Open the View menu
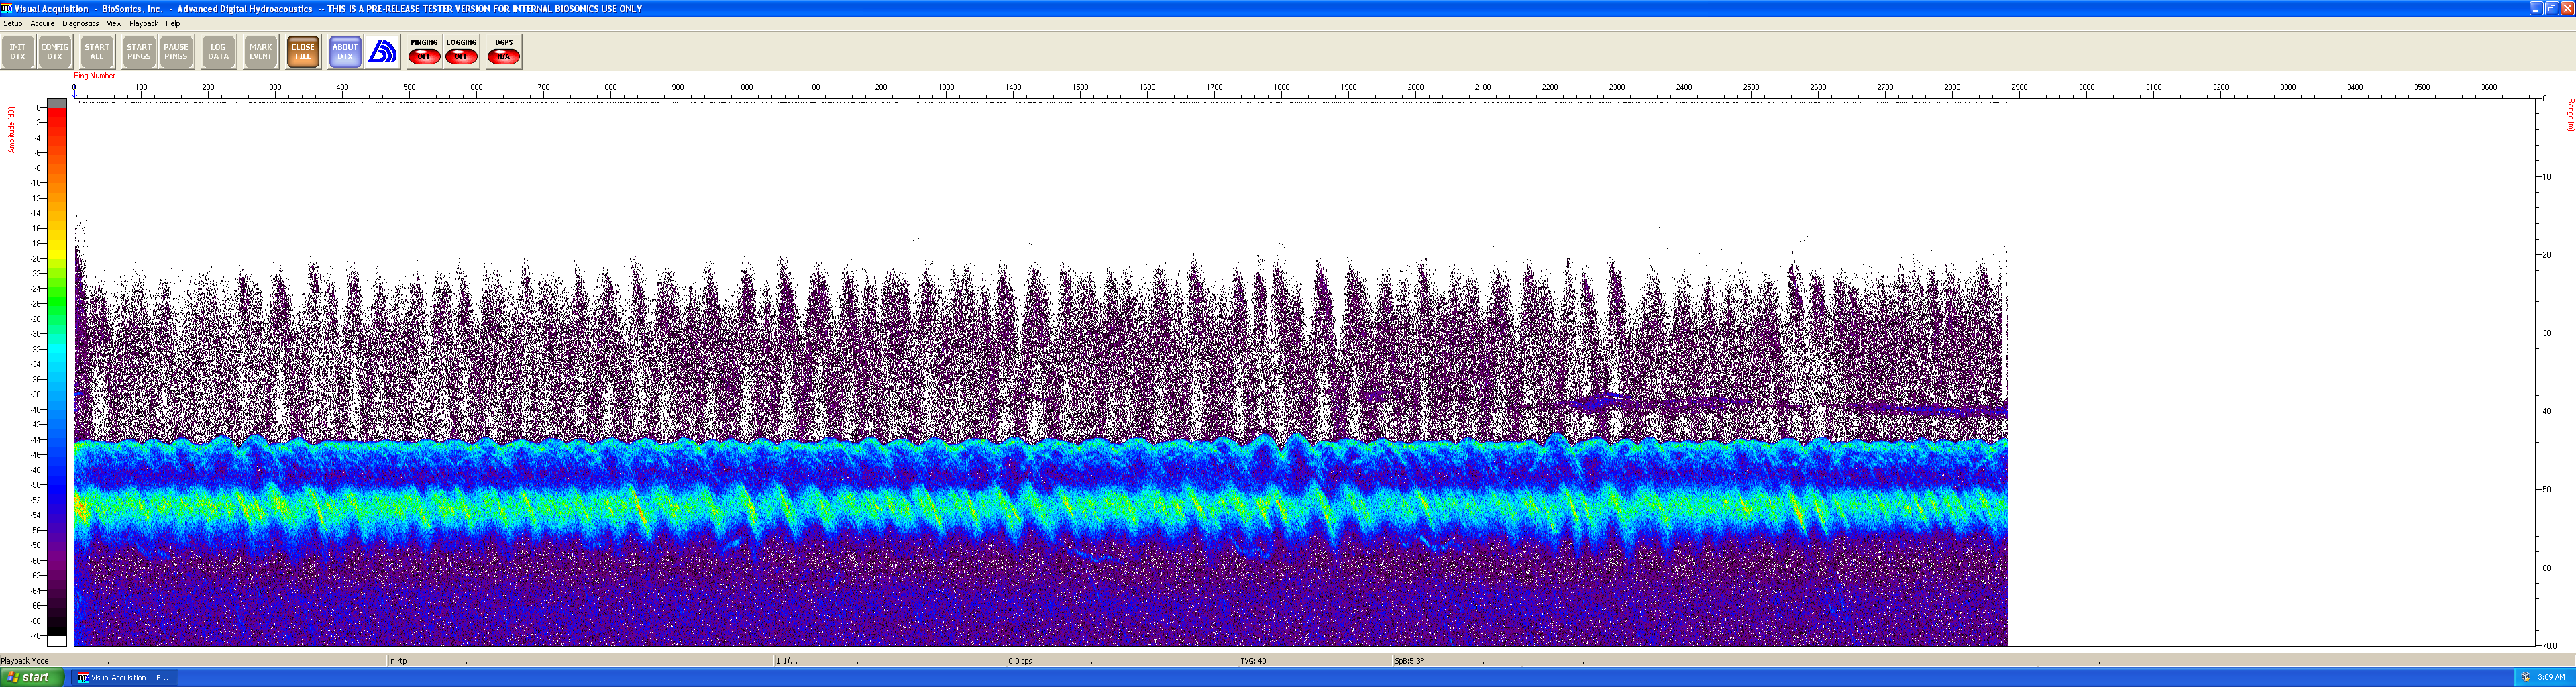The width and height of the screenshot is (2576, 687). click(x=114, y=23)
